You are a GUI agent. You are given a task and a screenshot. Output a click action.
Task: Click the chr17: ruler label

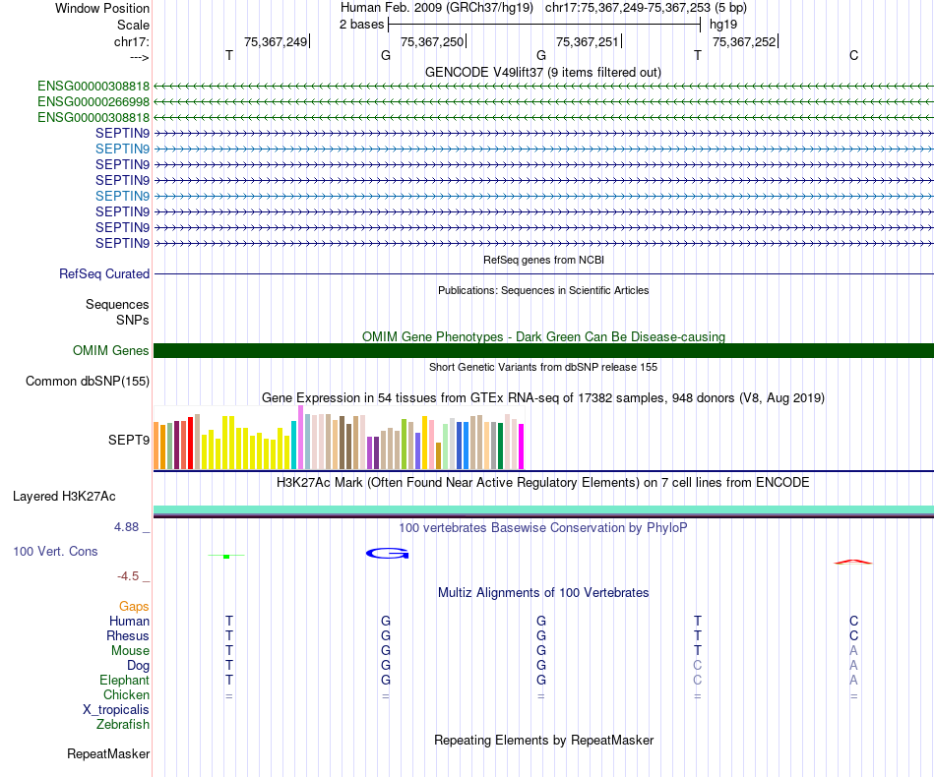[x=132, y=41]
